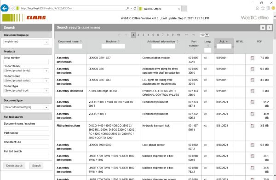This screenshot has height=180, width=276.
Task: Go to results page 3
Action: point(143,35)
